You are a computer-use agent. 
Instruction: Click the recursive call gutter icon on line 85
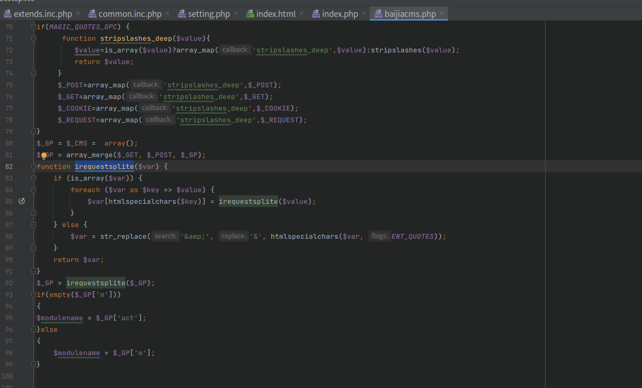[22, 201]
